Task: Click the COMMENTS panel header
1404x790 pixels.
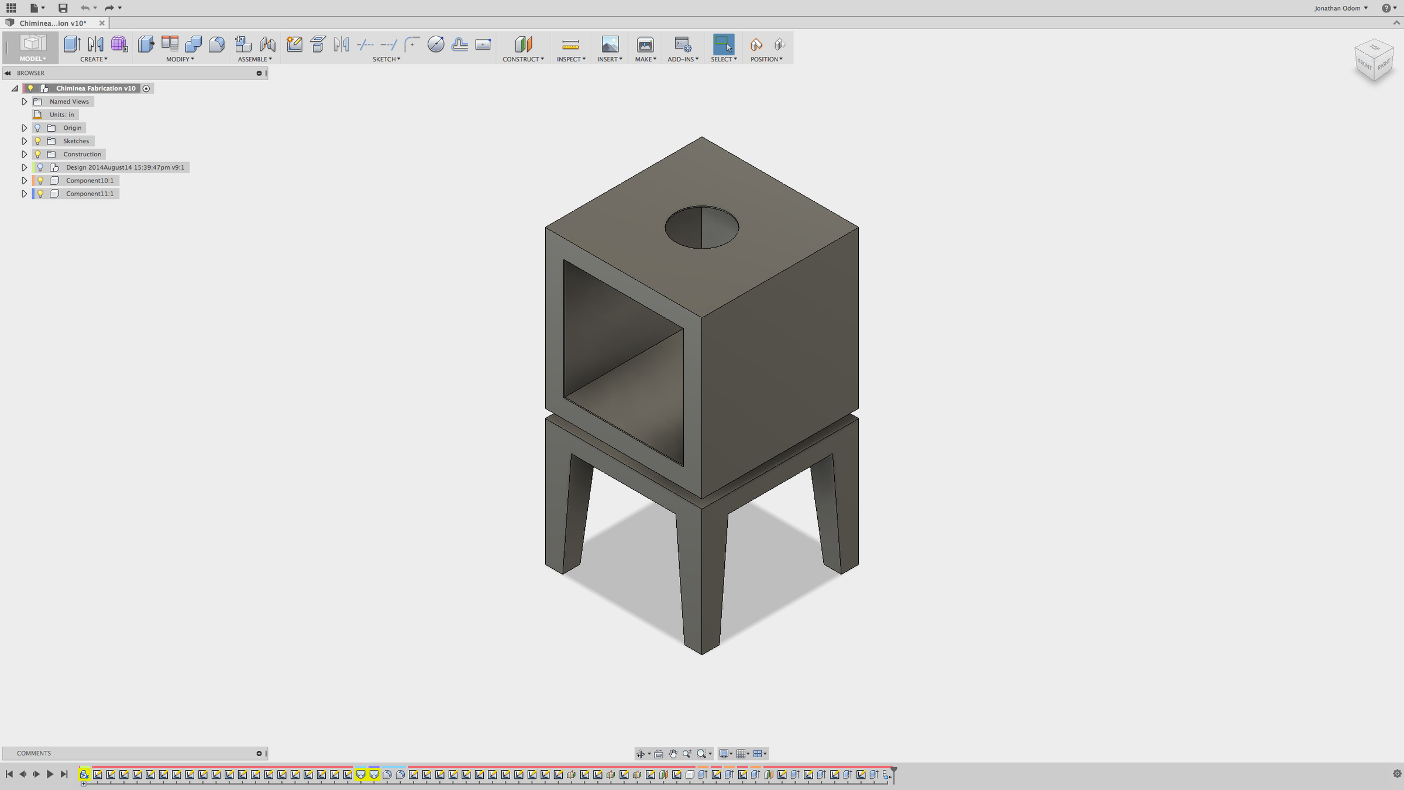Action: pyautogui.click(x=34, y=753)
